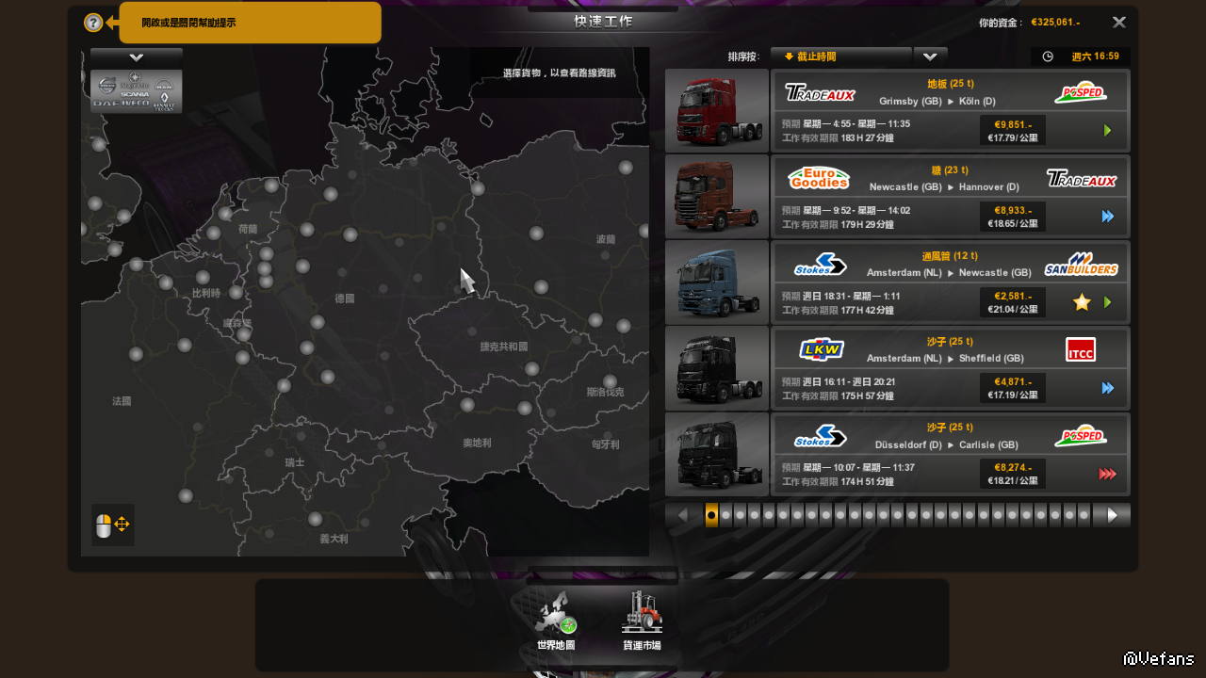Select the black truck thumbnail for the Carlisle job

tap(717, 454)
